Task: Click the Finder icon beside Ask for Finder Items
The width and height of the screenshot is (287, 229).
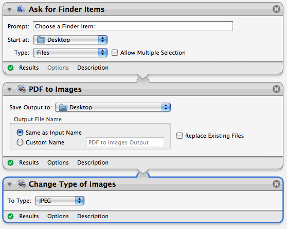Action: [x=21, y=9]
